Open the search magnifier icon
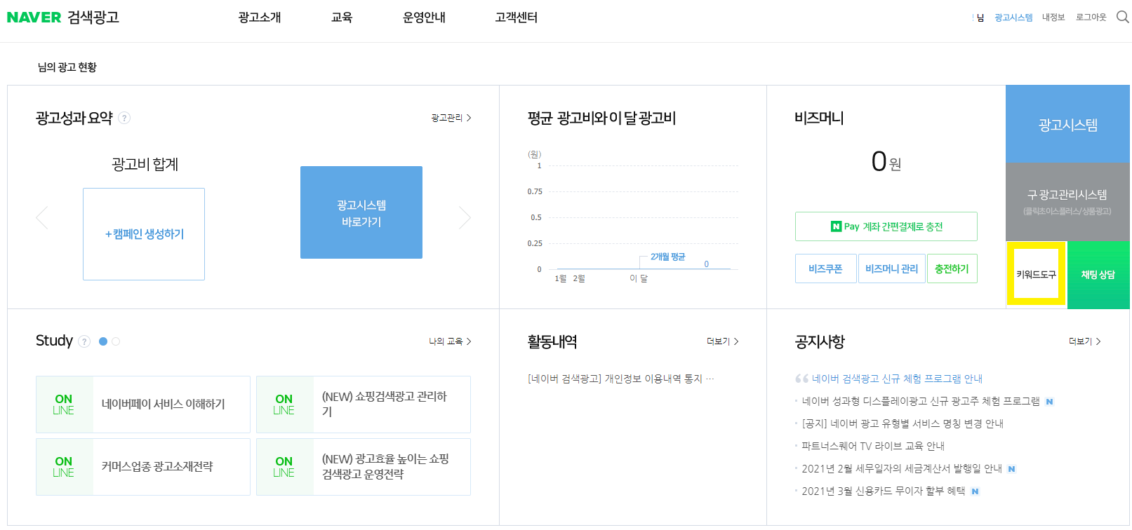Screen dimensions: 1132x530 1122,17
